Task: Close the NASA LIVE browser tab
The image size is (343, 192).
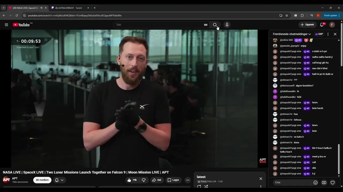Action: (x=46, y=8)
